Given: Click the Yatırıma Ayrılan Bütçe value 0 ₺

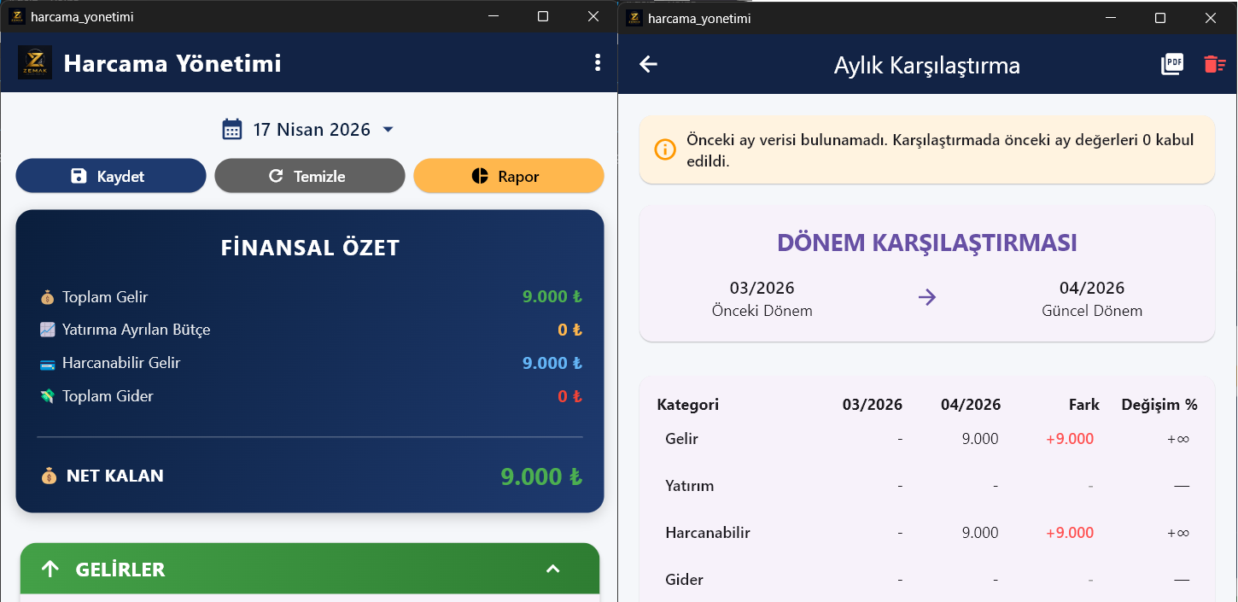Looking at the screenshot, I should (570, 330).
